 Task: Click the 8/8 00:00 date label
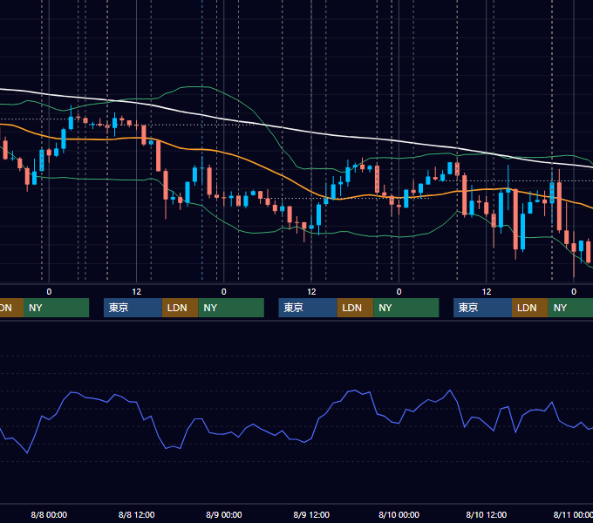tap(49, 514)
